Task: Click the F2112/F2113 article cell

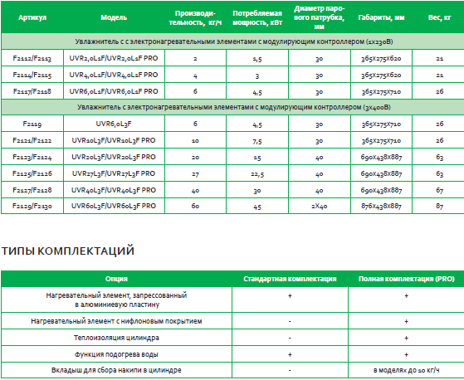Action: tap(32, 58)
